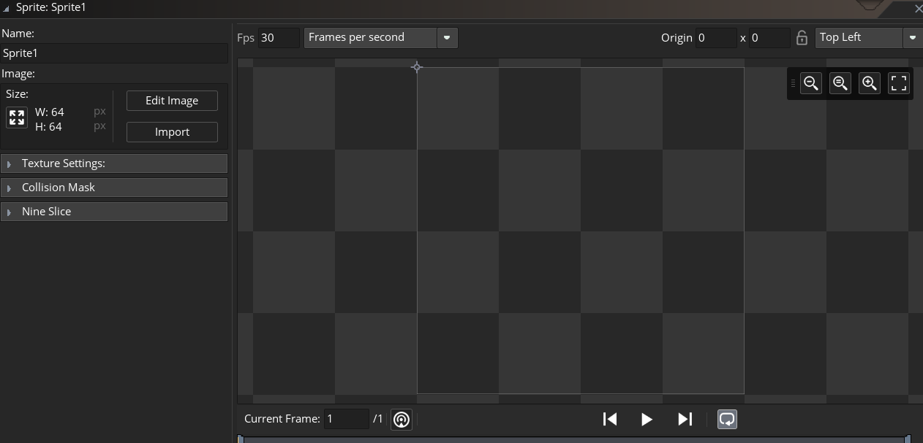
Task: Click the /1 total frames label
Action: click(x=378, y=419)
